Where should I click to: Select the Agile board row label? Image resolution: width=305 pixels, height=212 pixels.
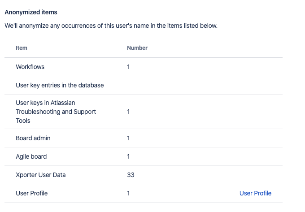pyautogui.click(x=31, y=156)
